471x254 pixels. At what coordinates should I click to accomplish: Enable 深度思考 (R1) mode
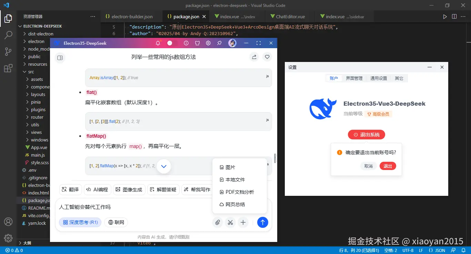click(80, 222)
